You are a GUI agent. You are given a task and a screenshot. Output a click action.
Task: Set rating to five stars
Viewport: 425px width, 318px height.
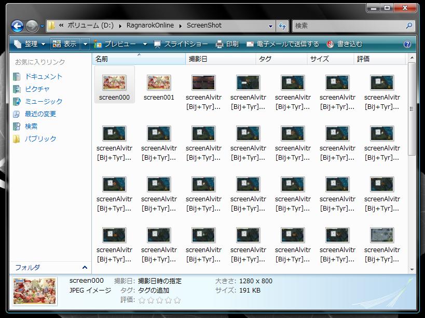point(177,300)
